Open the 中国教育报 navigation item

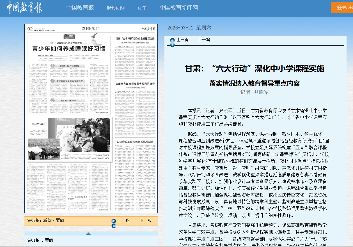click(80, 8)
